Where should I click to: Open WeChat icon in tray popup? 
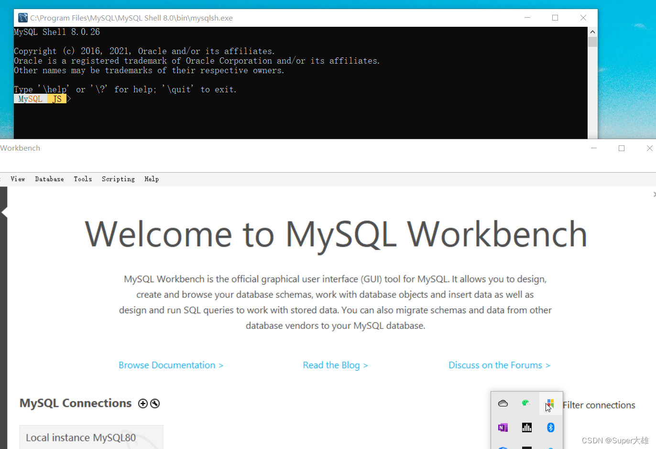point(526,403)
